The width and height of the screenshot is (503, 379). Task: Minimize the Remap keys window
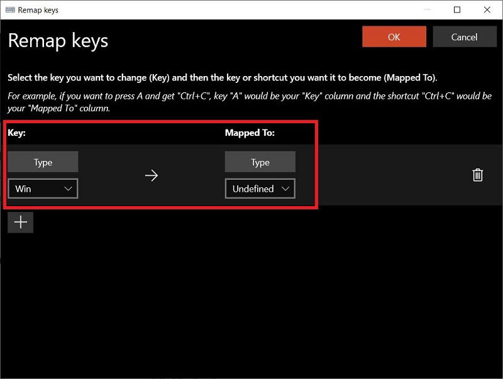[428, 10]
